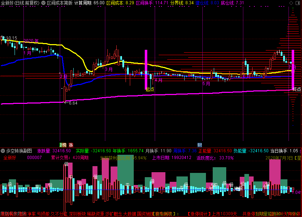This screenshot has width=302, height=217.
Task: Select 年换手: 1655.74 value
Action: click(x=128, y=151)
